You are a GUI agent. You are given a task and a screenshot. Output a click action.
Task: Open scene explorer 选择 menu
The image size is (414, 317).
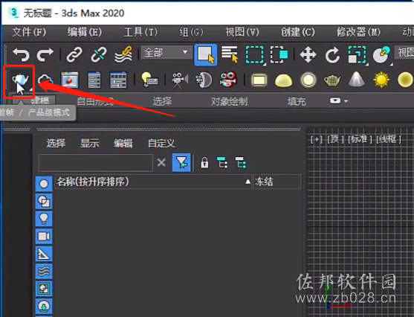56,144
